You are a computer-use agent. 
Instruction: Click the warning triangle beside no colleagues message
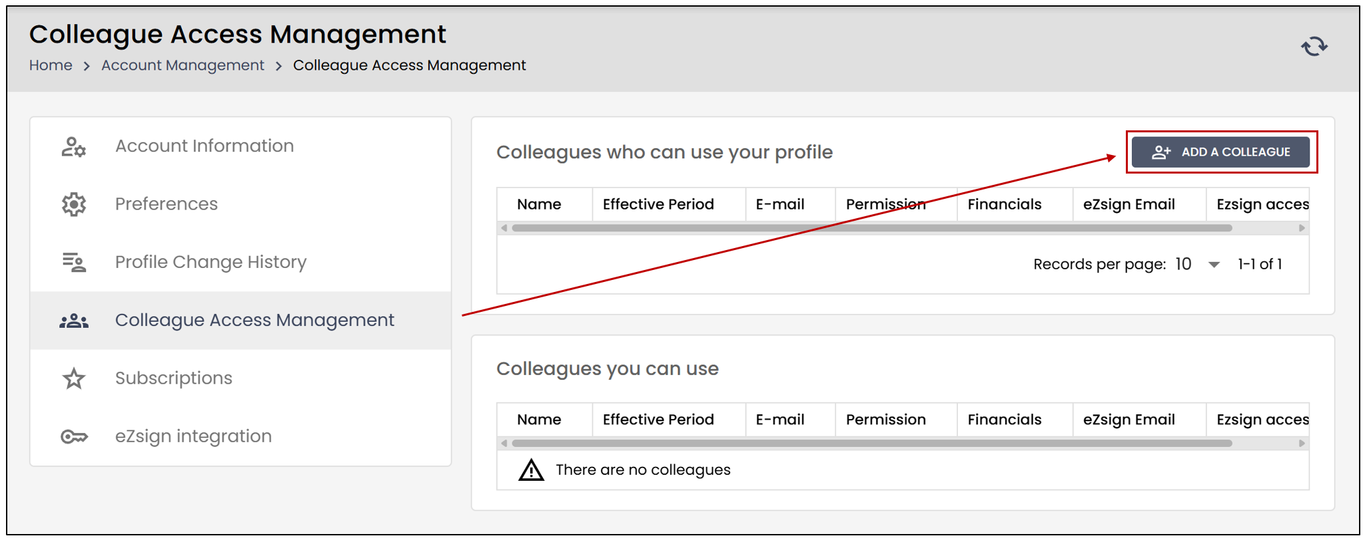click(531, 470)
